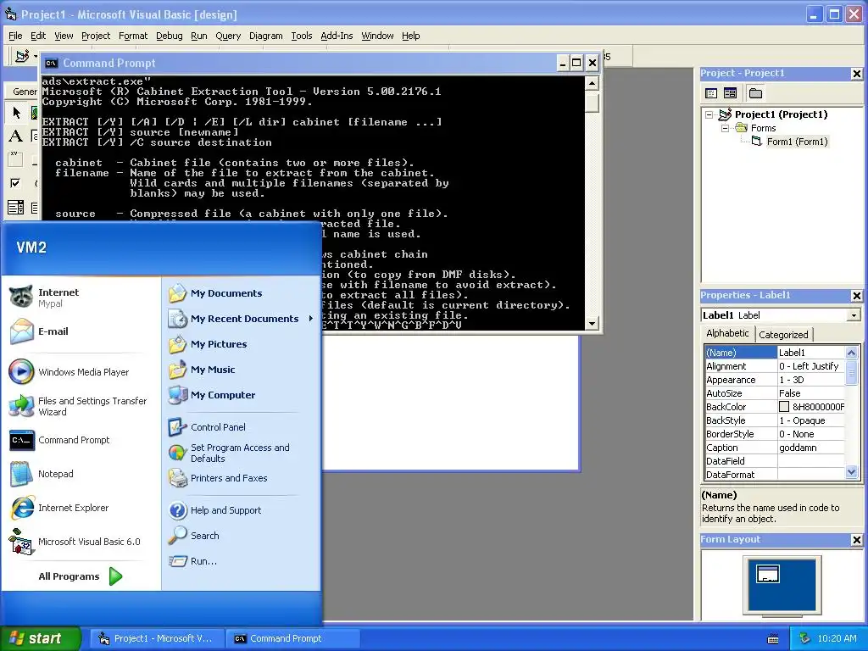Select the BorderStyle property row
The height and width of the screenshot is (651, 868).
click(775, 434)
